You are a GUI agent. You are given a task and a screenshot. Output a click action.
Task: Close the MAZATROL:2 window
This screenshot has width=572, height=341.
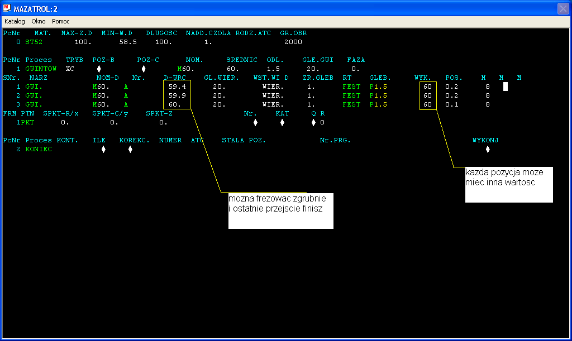point(563,8)
